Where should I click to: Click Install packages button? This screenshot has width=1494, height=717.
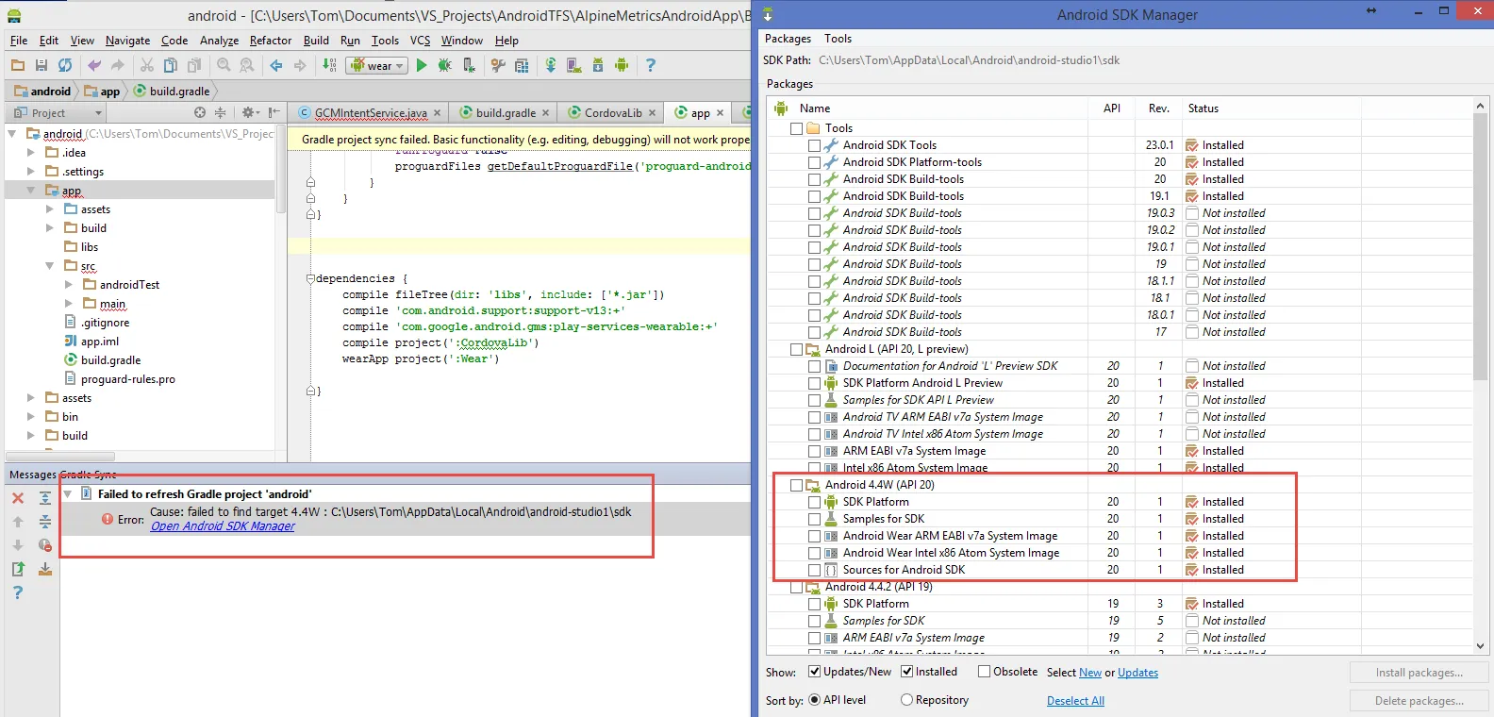point(1419,673)
